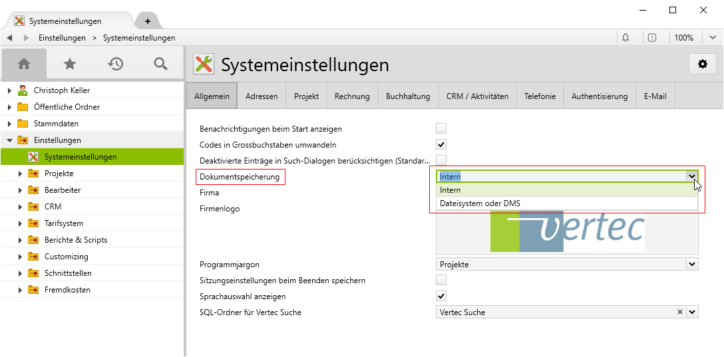The height and width of the screenshot is (357, 724).
Task: Open the Programmjargon dropdown
Action: pyautogui.click(x=692, y=265)
